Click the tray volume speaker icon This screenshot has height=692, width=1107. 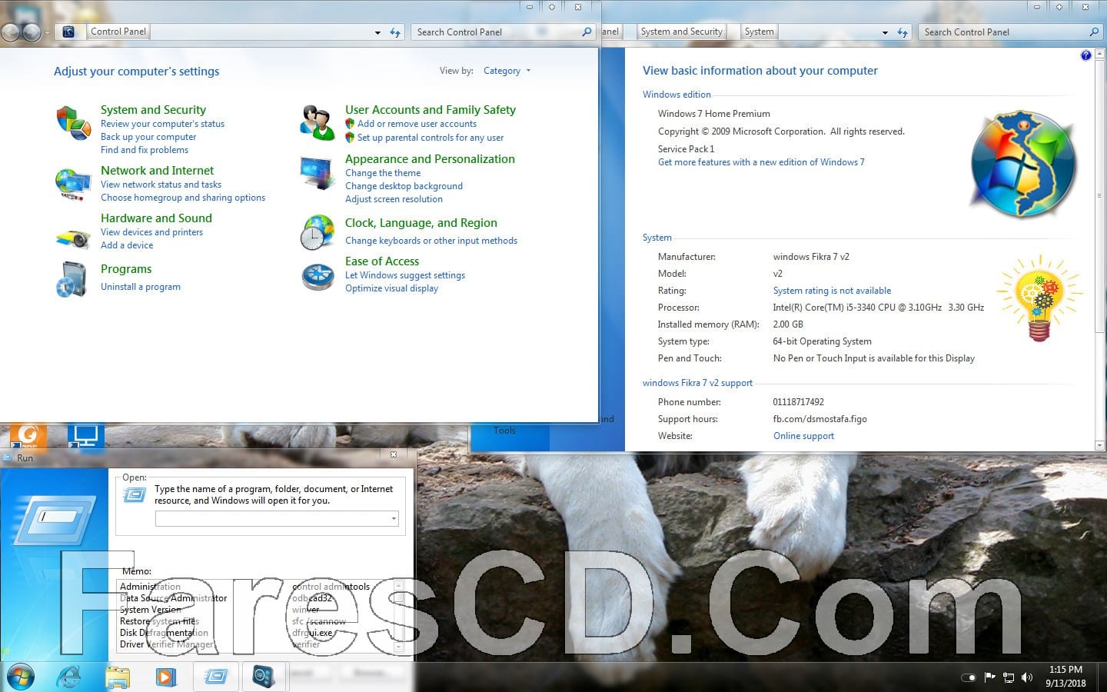pos(1027,677)
